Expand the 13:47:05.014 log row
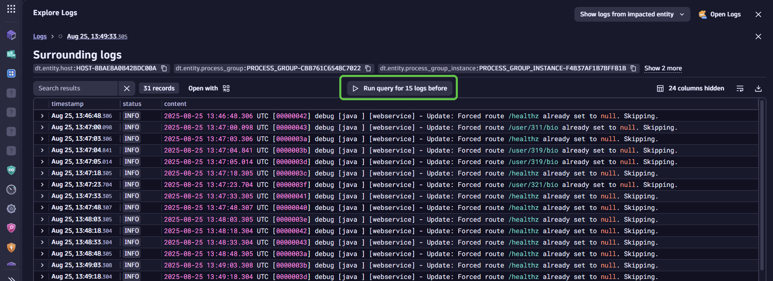773x281 pixels. tap(42, 162)
